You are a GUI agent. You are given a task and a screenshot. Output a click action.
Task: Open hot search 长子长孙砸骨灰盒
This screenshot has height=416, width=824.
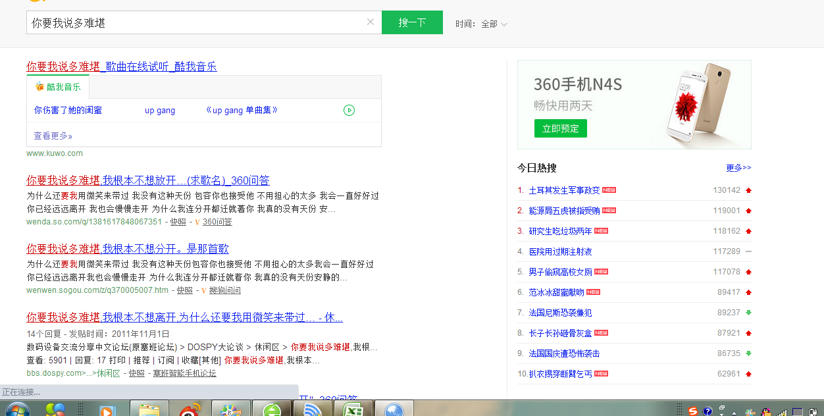561,333
